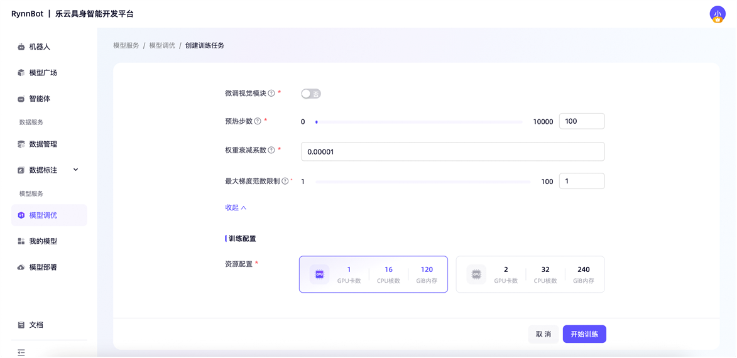Click the agent icon beside 智能体
This screenshot has width=737, height=358.
21,99
